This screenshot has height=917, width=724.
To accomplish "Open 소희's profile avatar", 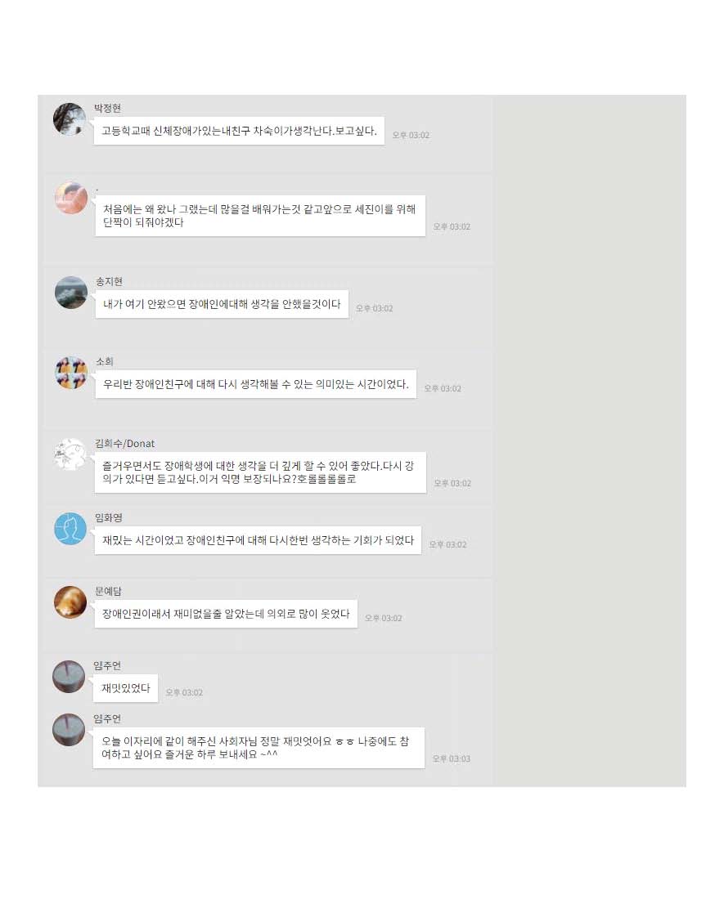I will 71,373.
